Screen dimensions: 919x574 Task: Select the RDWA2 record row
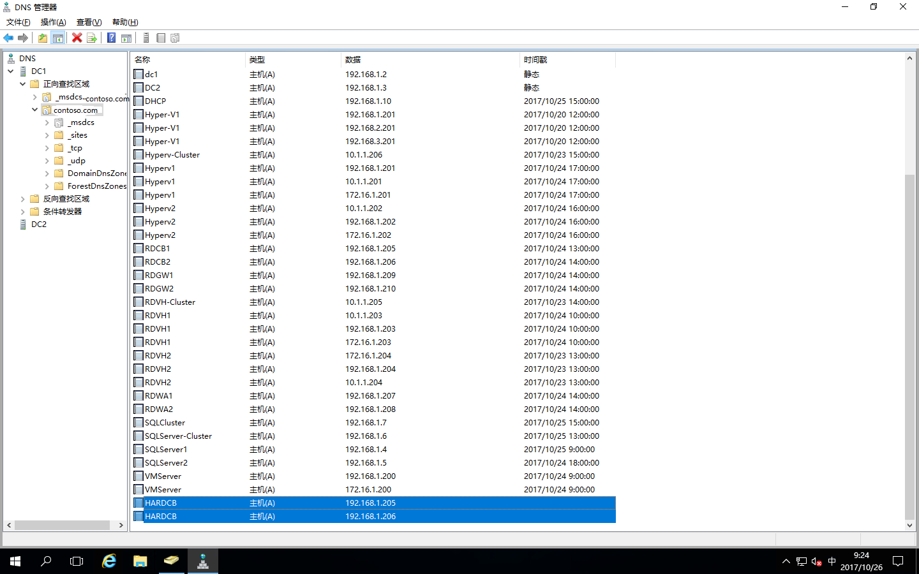point(374,409)
